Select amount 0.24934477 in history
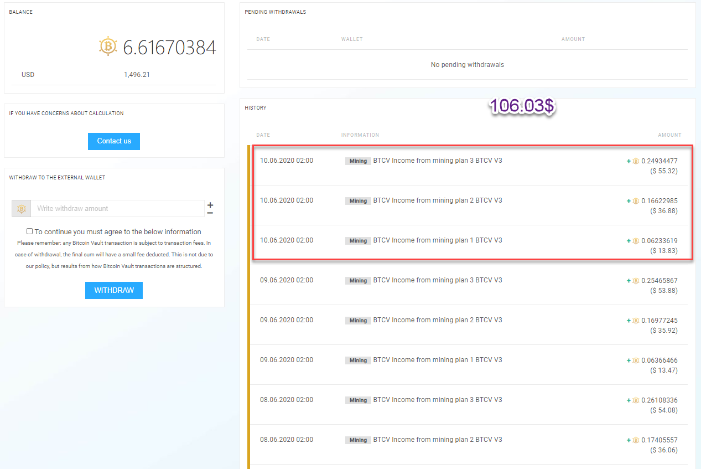The height and width of the screenshot is (469, 701). [660, 161]
